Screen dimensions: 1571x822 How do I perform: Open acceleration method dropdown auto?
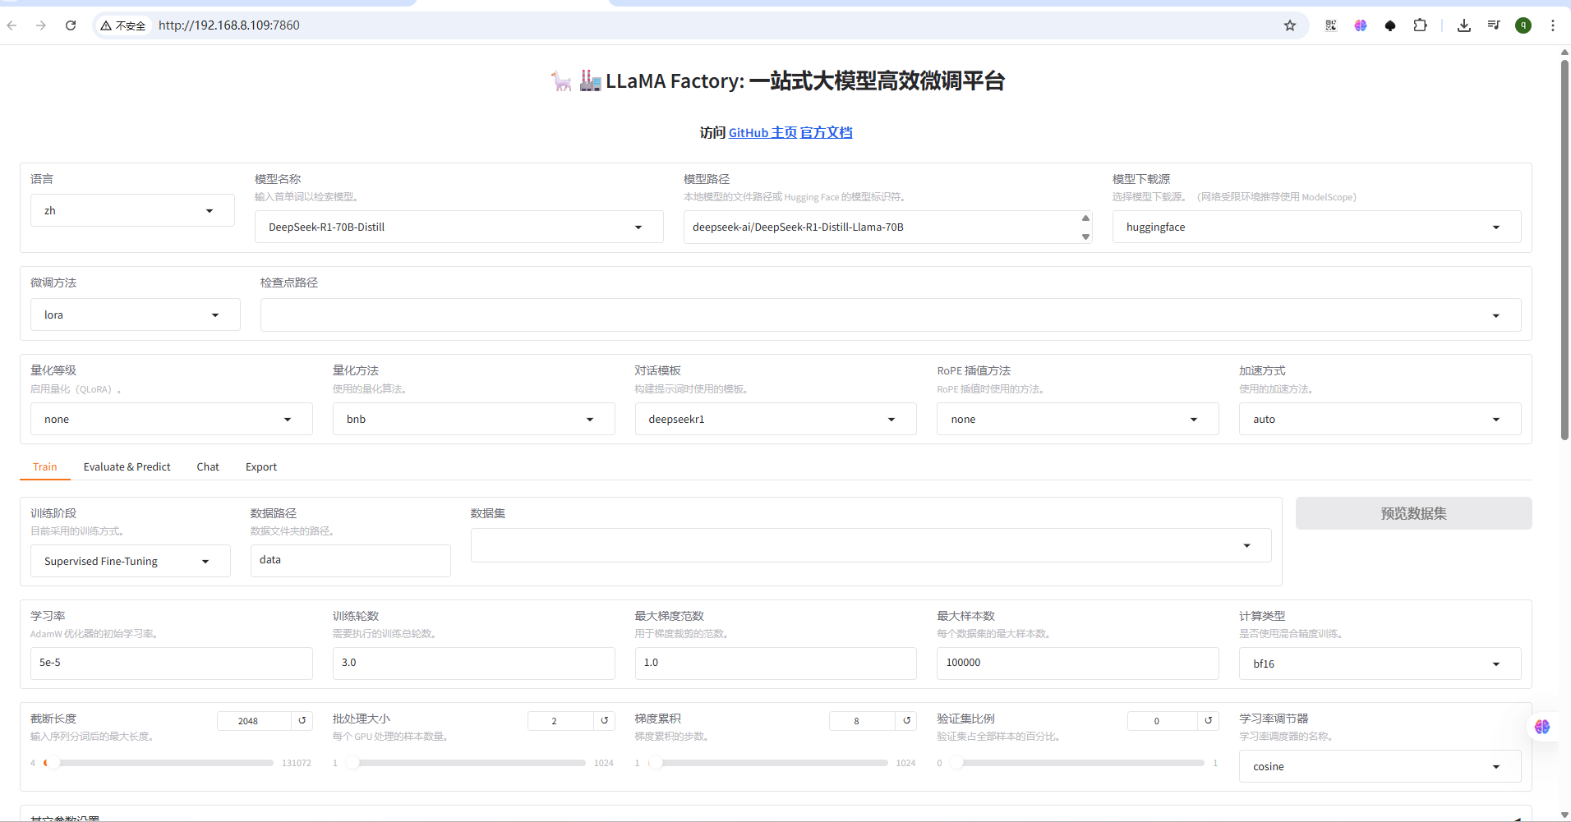(x=1380, y=419)
